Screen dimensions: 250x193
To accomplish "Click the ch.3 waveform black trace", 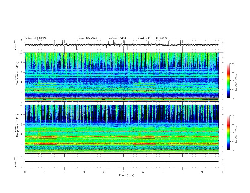I will point(122,161).
